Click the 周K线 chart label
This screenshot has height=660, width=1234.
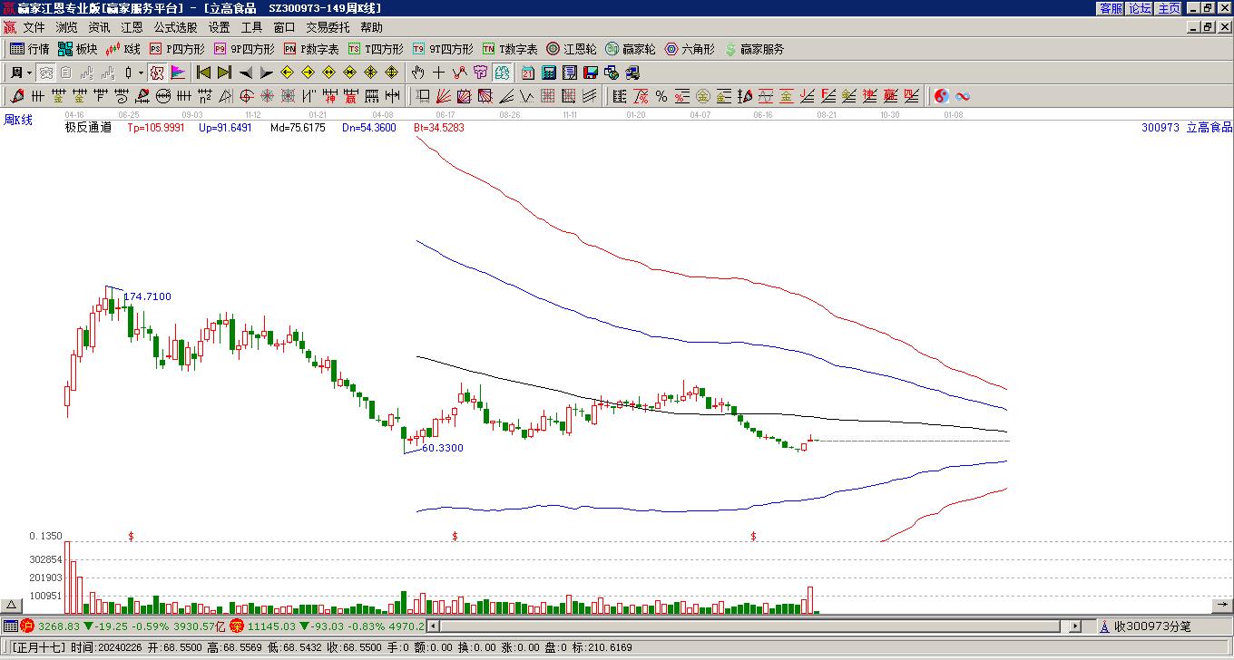(18, 120)
